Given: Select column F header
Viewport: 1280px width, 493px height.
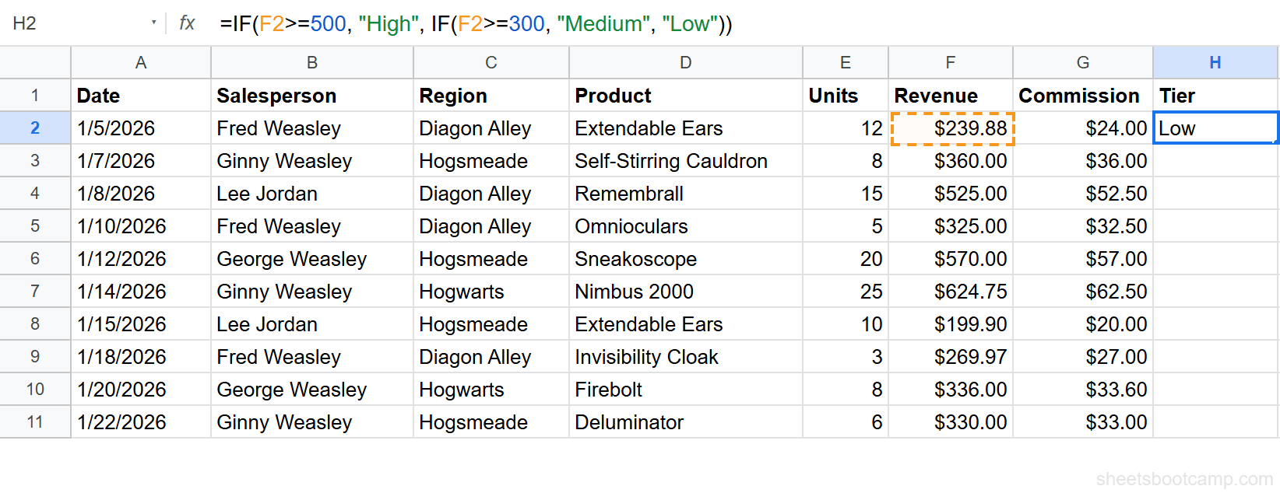Looking at the screenshot, I should pyautogui.click(x=950, y=62).
